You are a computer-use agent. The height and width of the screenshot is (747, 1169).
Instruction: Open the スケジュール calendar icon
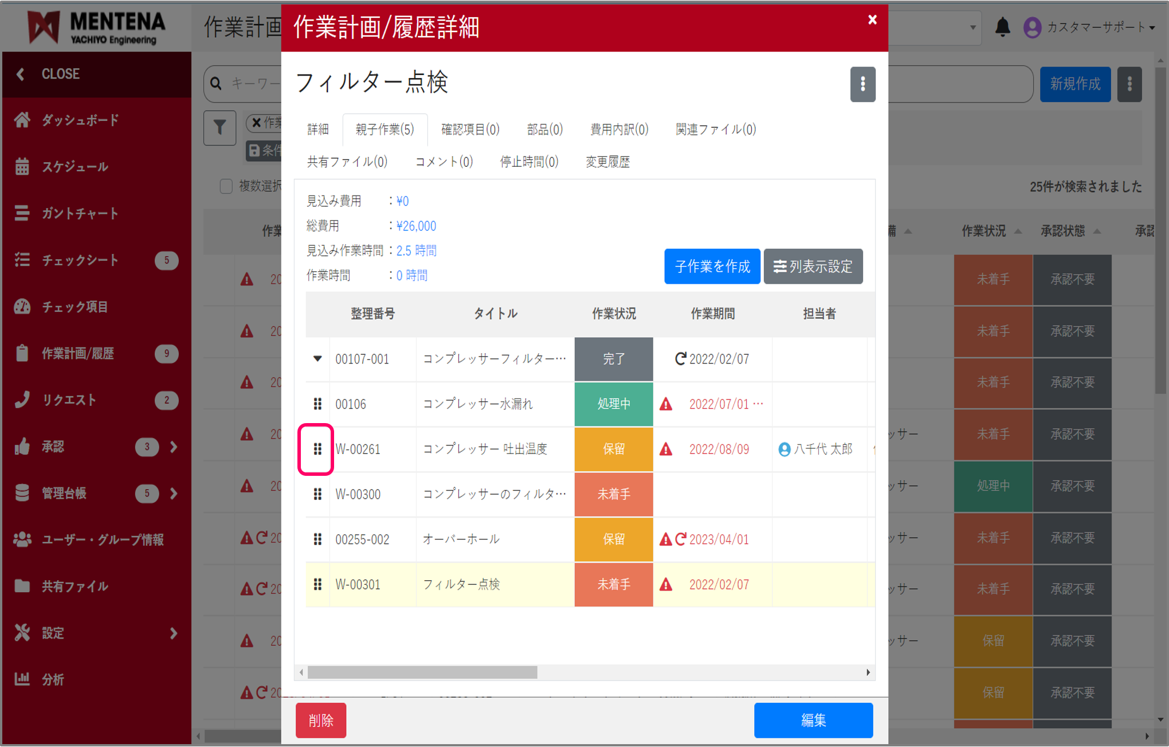click(22, 166)
